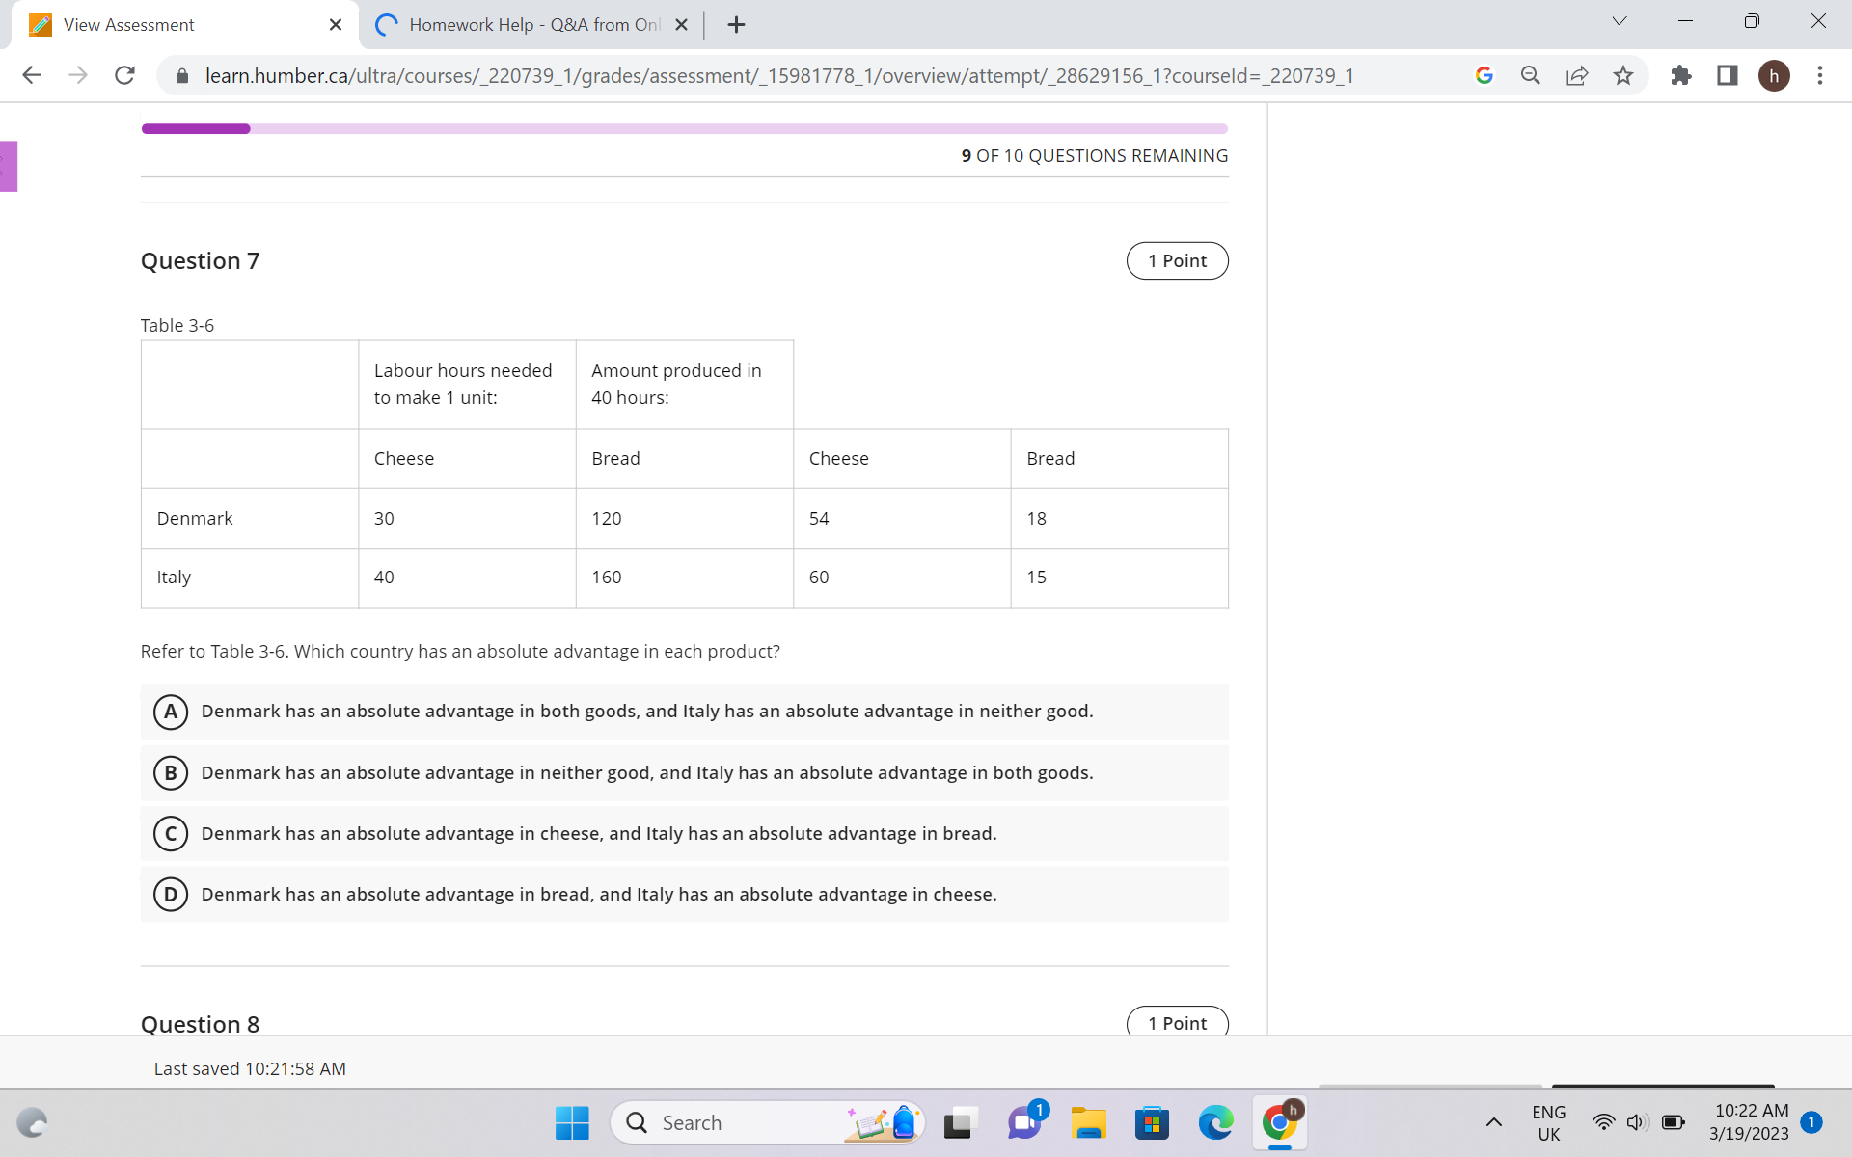Bookmark this page with star icon
This screenshot has height=1157, width=1852.
tap(1623, 75)
